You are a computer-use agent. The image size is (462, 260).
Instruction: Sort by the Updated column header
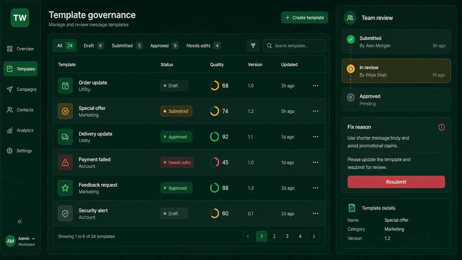tap(289, 65)
